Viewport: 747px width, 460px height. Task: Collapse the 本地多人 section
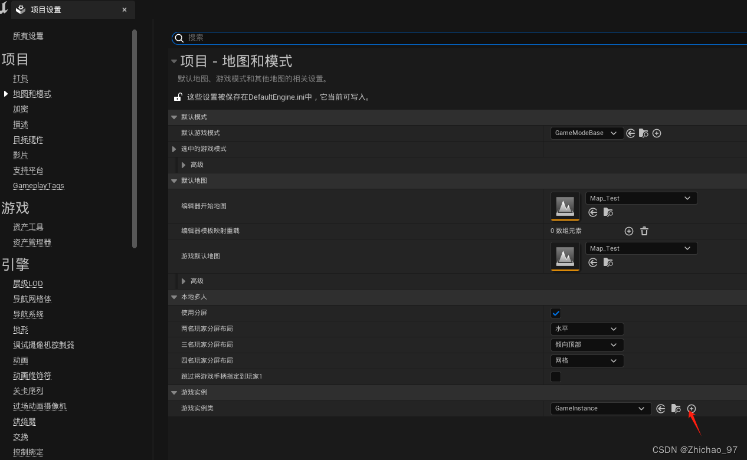(174, 297)
